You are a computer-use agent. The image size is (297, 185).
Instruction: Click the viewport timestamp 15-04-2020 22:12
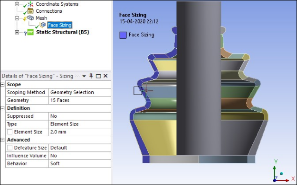click(139, 21)
